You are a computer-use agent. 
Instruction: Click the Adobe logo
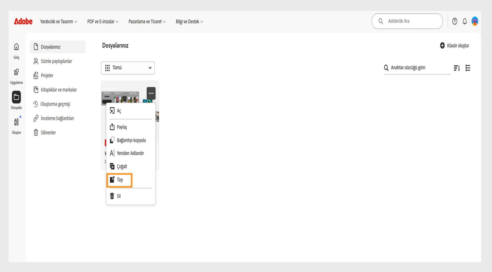pyautogui.click(x=23, y=21)
